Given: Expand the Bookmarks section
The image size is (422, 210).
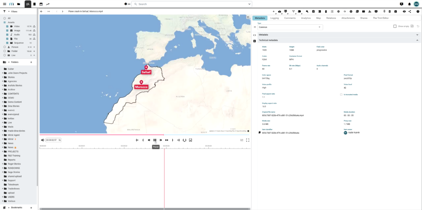Looking at the screenshot, I should pos(9,208).
